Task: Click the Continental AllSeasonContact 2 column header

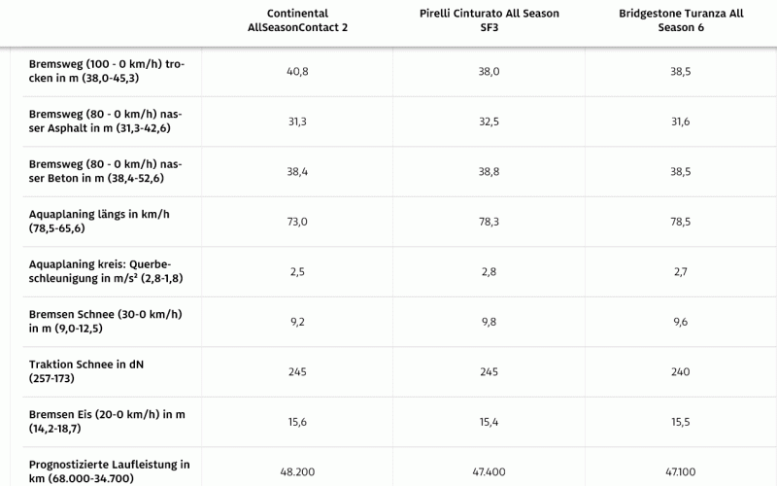Action: point(297,20)
